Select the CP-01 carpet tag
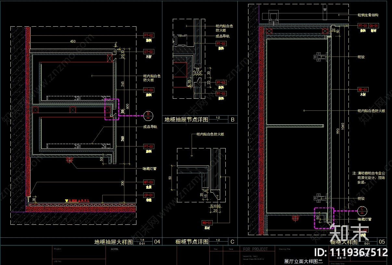 pyautogui.click(x=148, y=195)
